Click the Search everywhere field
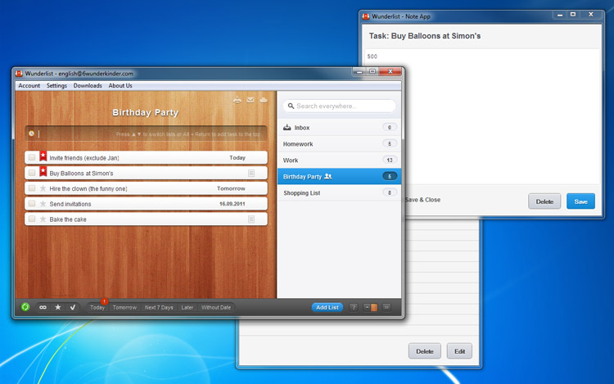The image size is (614, 384). 339,106
